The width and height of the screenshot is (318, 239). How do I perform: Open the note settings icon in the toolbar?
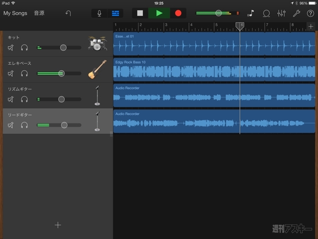(251, 13)
